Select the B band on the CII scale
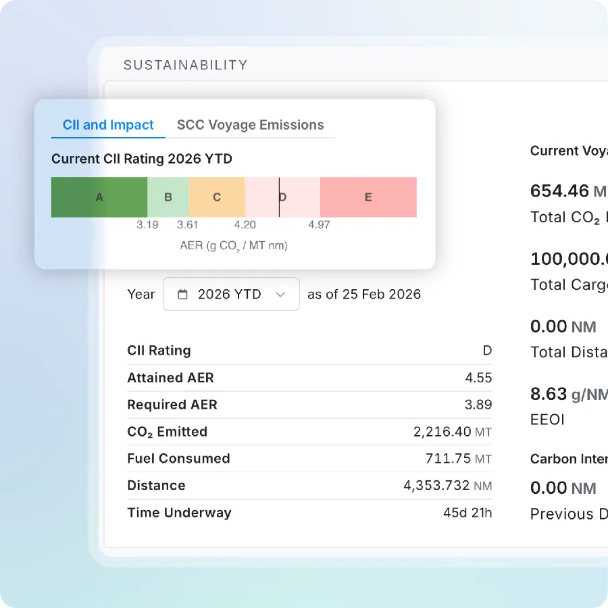The height and width of the screenshot is (608, 608). [168, 197]
